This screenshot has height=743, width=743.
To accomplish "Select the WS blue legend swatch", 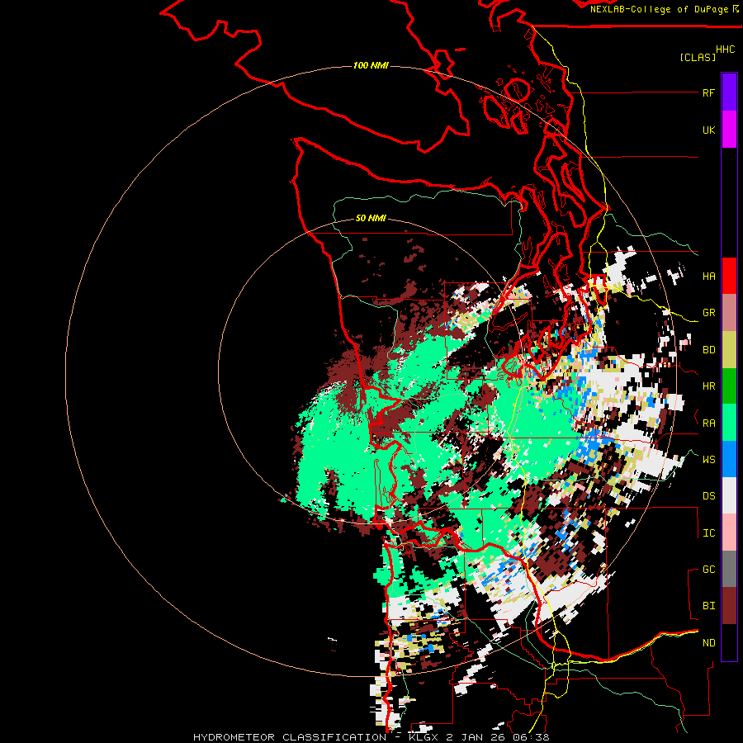I will coord(729,459).
